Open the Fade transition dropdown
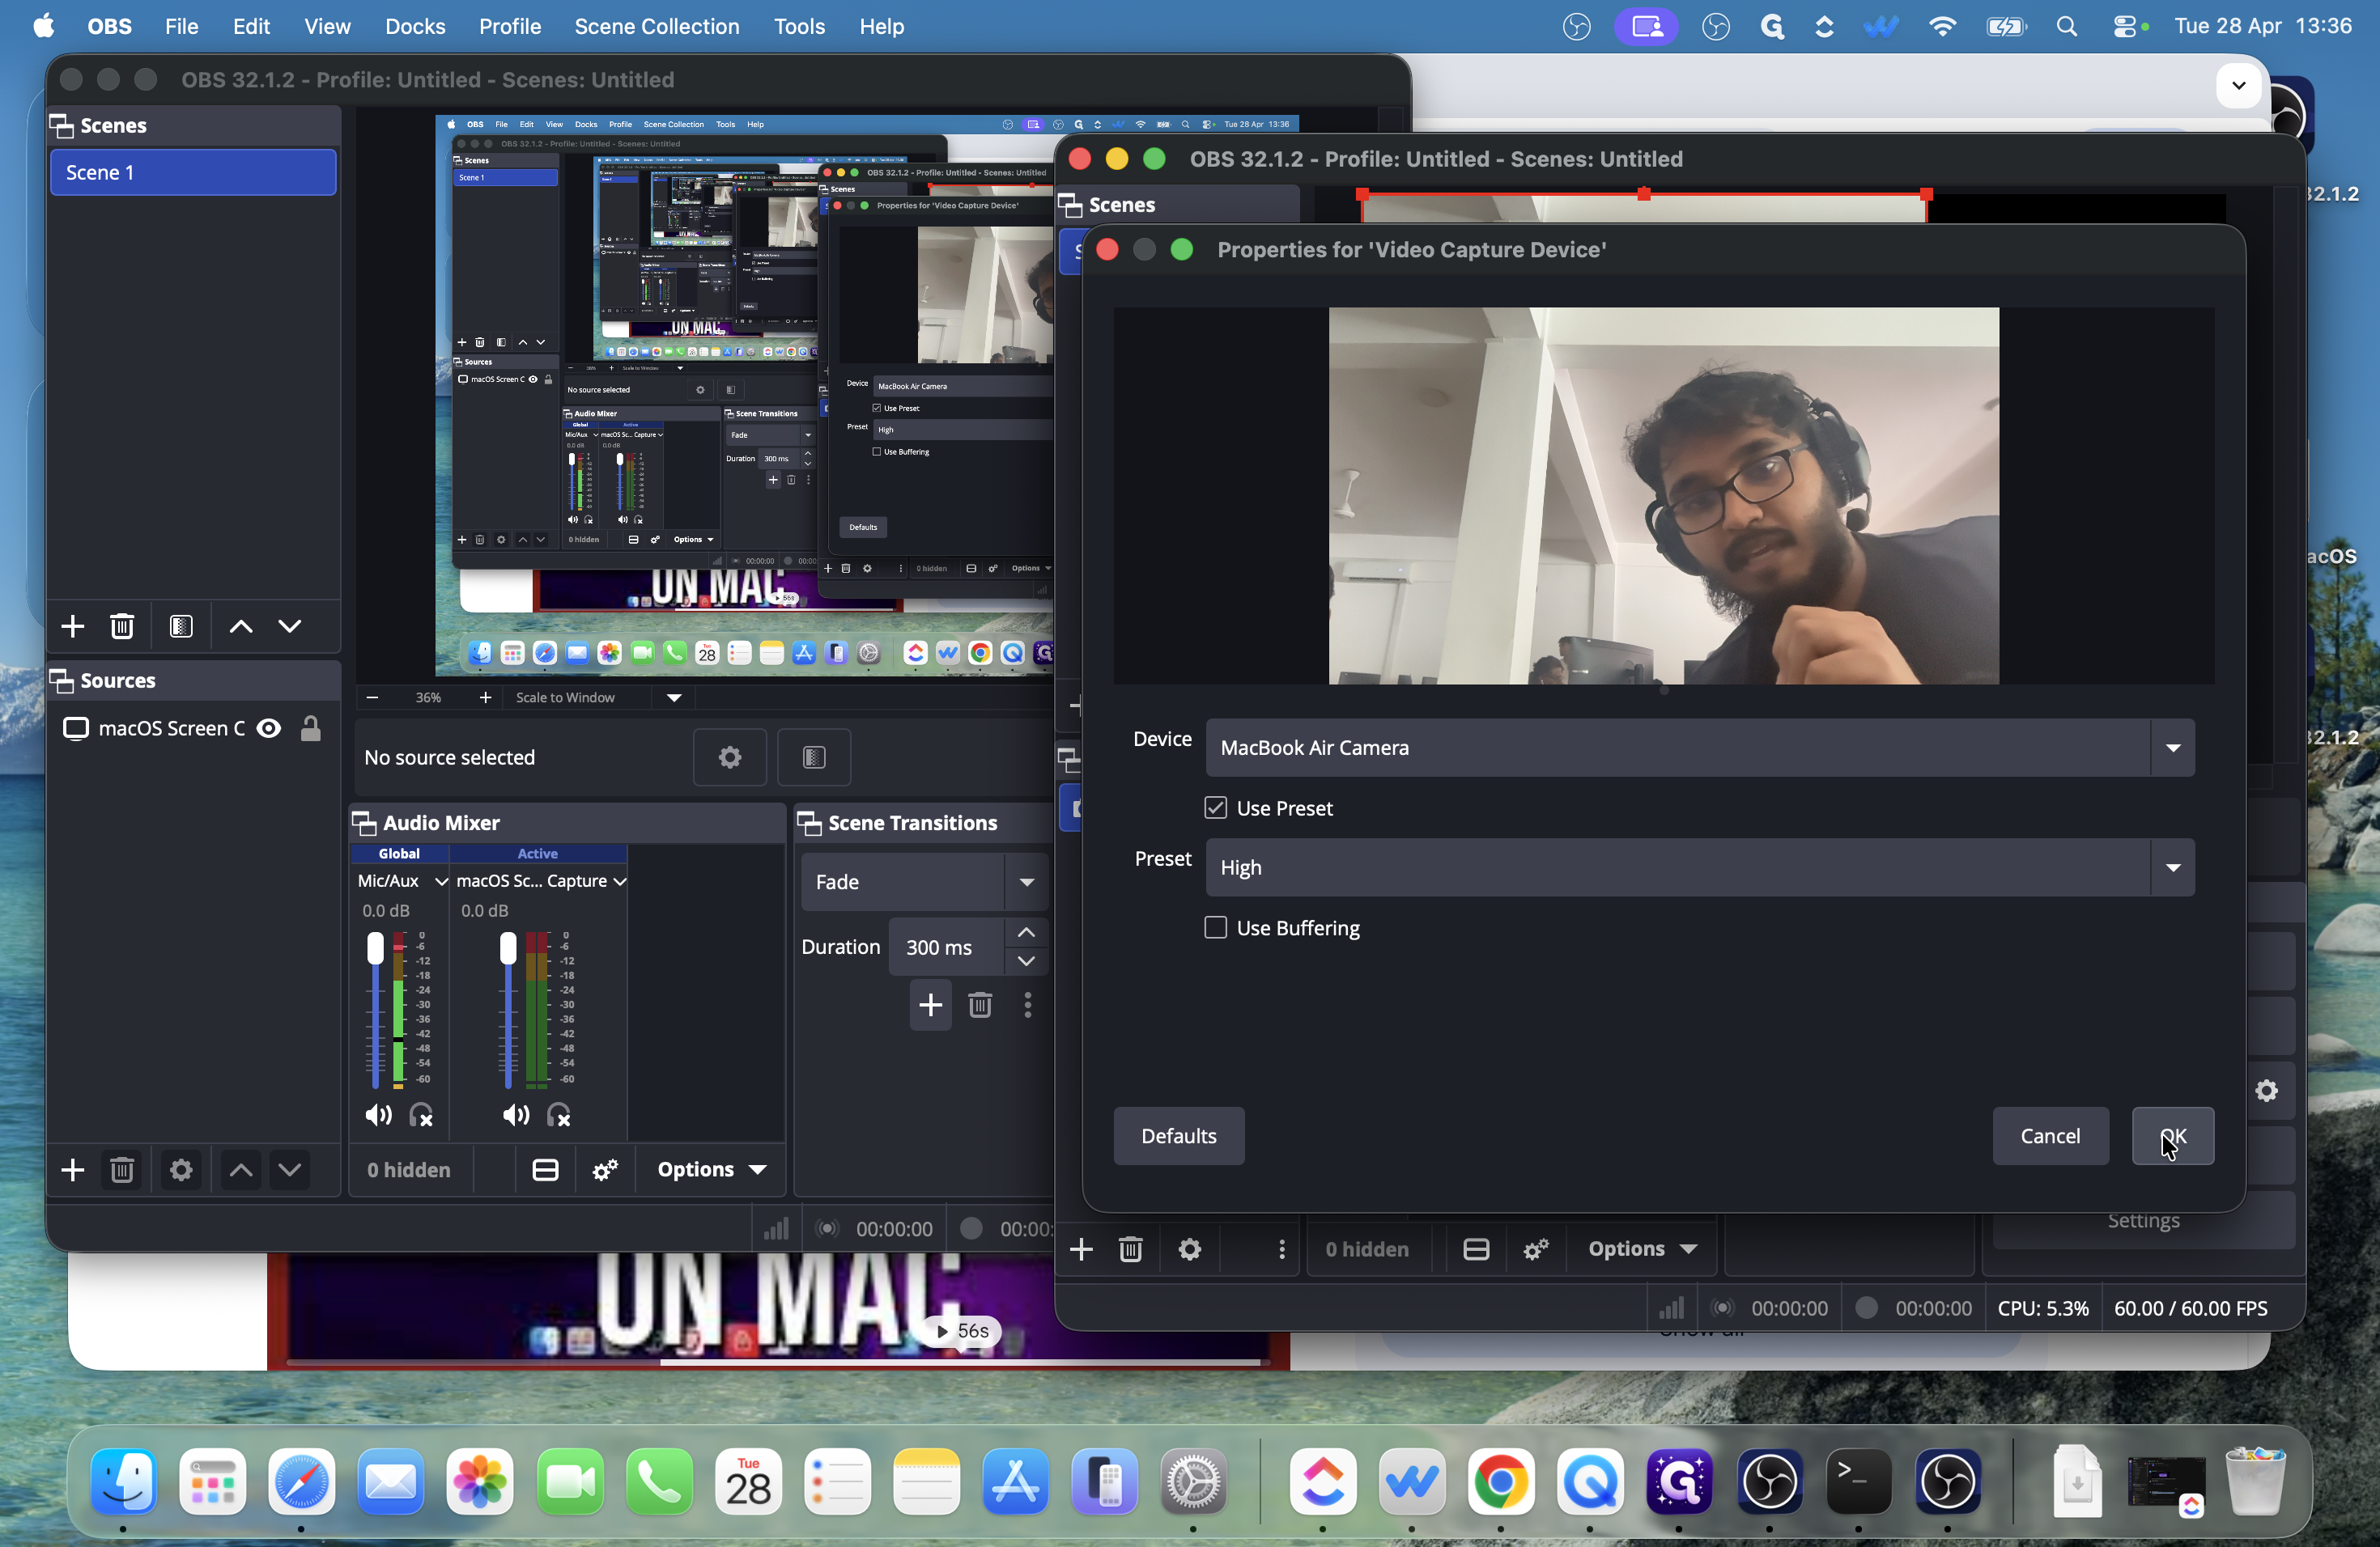The width and height of the screenshot is (2380, 1547). click(924, 881)
